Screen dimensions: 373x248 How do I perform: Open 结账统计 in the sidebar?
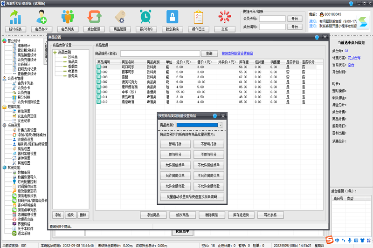coord(24,46)
